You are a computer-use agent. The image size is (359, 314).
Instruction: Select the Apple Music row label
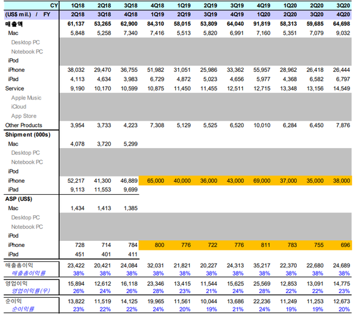26,97
